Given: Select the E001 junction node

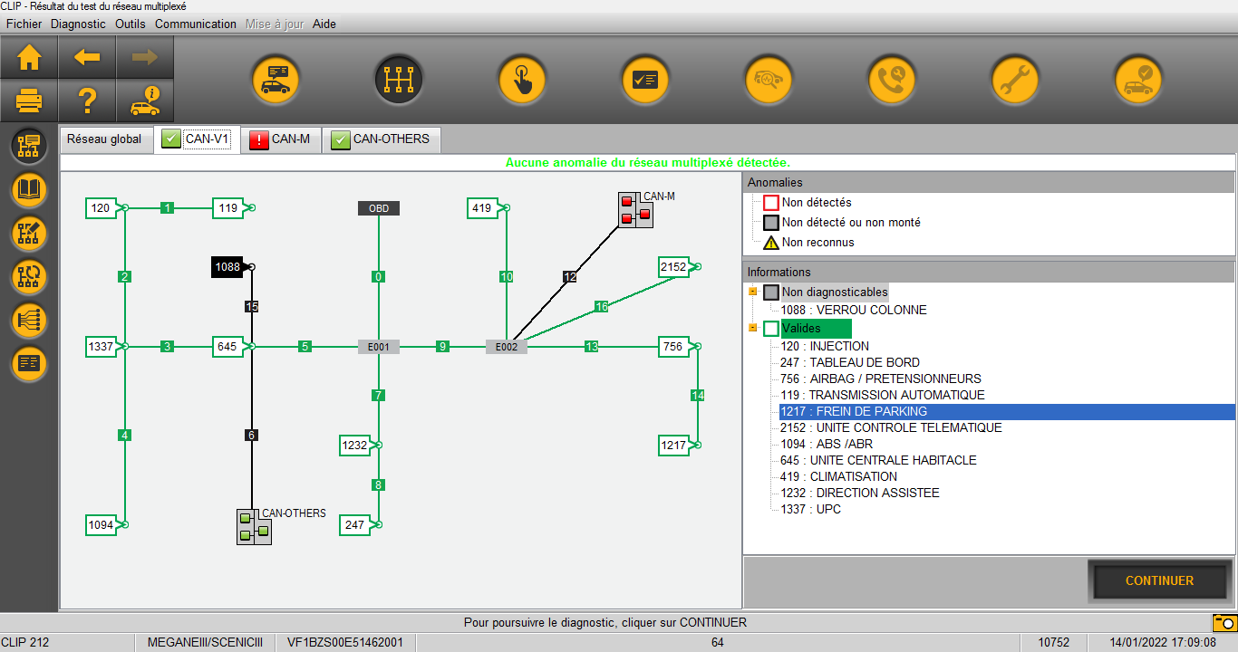Looking at the screenshot, I should click(379, 346).
